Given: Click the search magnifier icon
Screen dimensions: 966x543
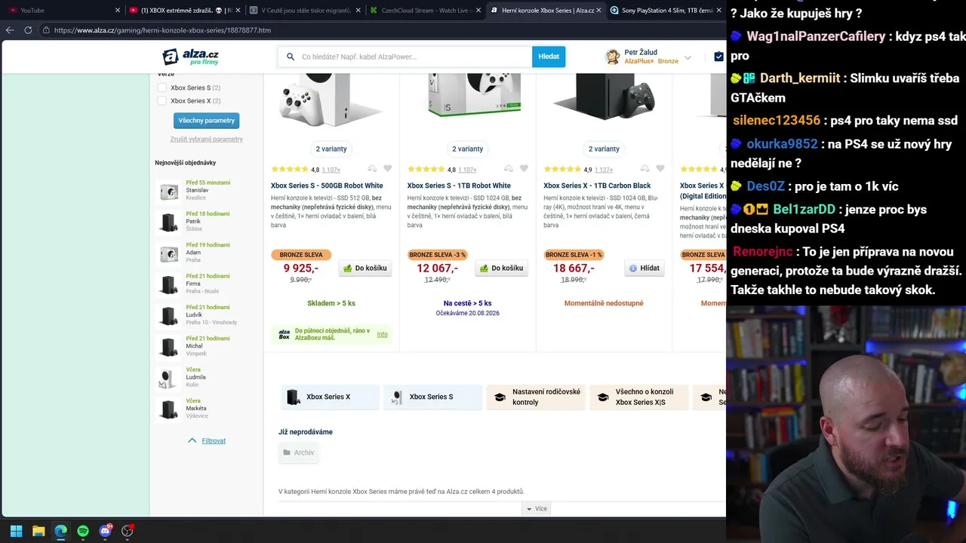Looking at the screenshot, I should pos(290,57).
